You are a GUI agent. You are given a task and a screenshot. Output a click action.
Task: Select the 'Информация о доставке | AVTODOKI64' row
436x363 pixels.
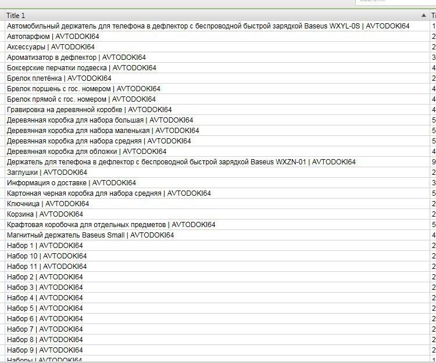click(217, 183)
